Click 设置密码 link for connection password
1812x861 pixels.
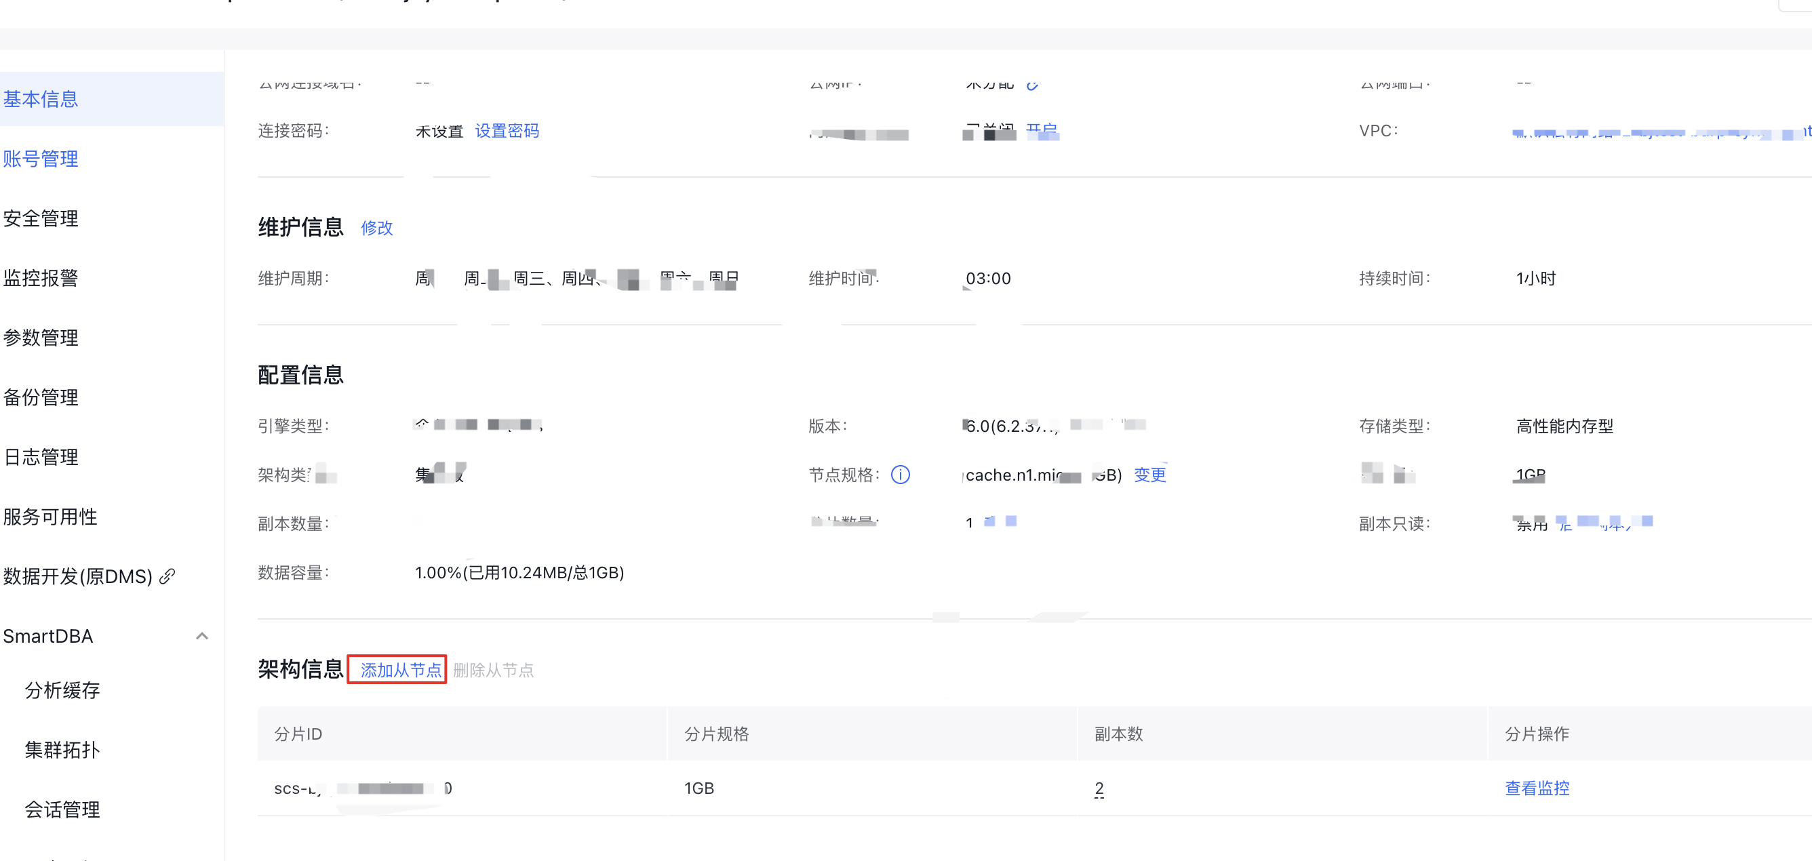pos(507,132)
